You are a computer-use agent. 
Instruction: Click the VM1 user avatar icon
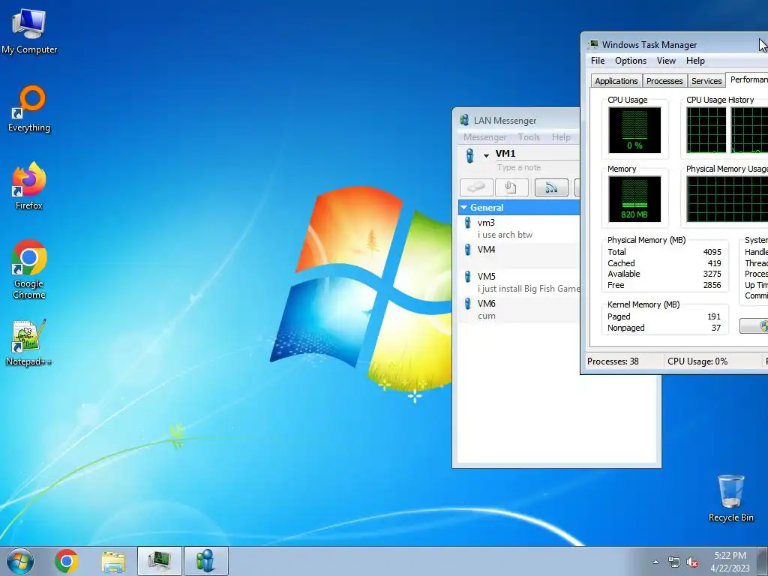click(x=470, y=156)
